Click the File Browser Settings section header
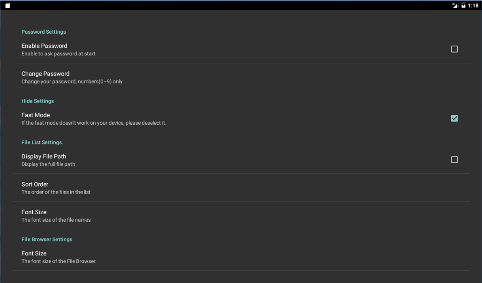The image size is (482, 283). pyautogui.click(x=47, y=239)
